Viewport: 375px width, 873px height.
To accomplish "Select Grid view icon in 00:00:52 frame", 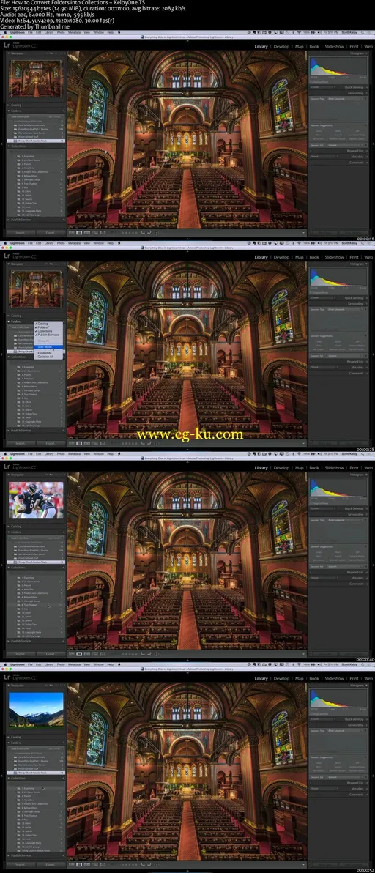I will tap(72, 864).
